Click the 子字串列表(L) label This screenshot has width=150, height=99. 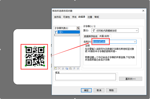(x=61, y=28)
